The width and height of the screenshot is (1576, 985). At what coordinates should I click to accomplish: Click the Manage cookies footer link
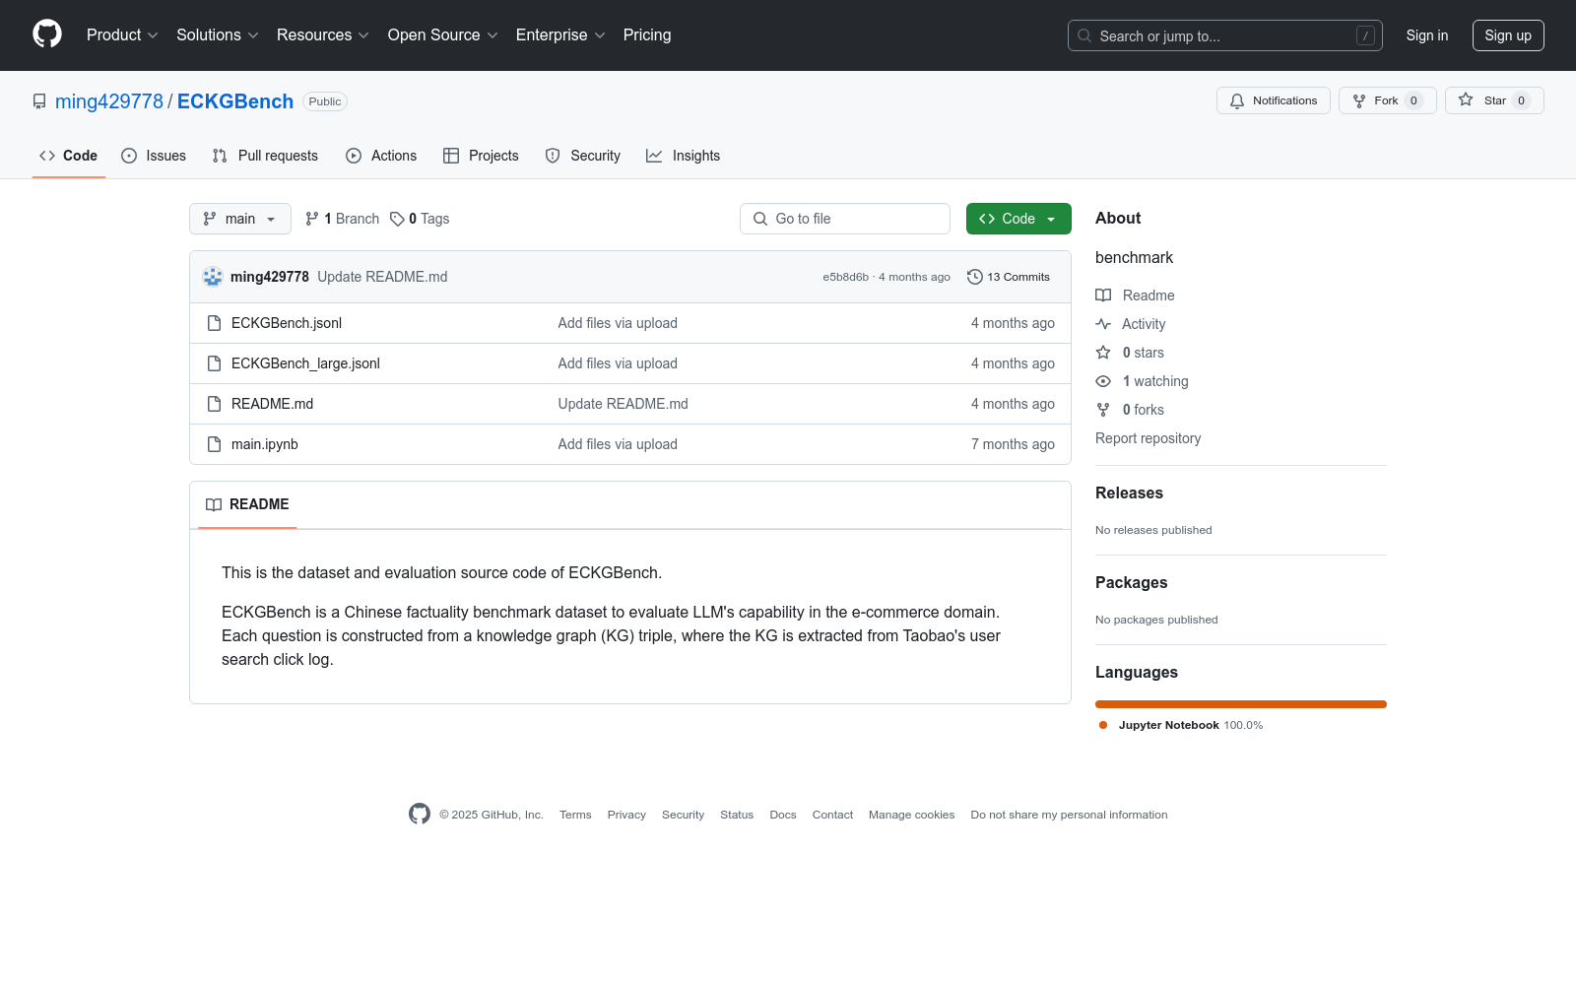(912, 815)
